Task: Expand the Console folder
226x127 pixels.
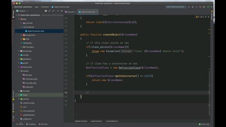Action: 21,23
